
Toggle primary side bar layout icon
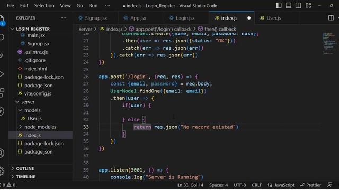(x=279, y=6)
